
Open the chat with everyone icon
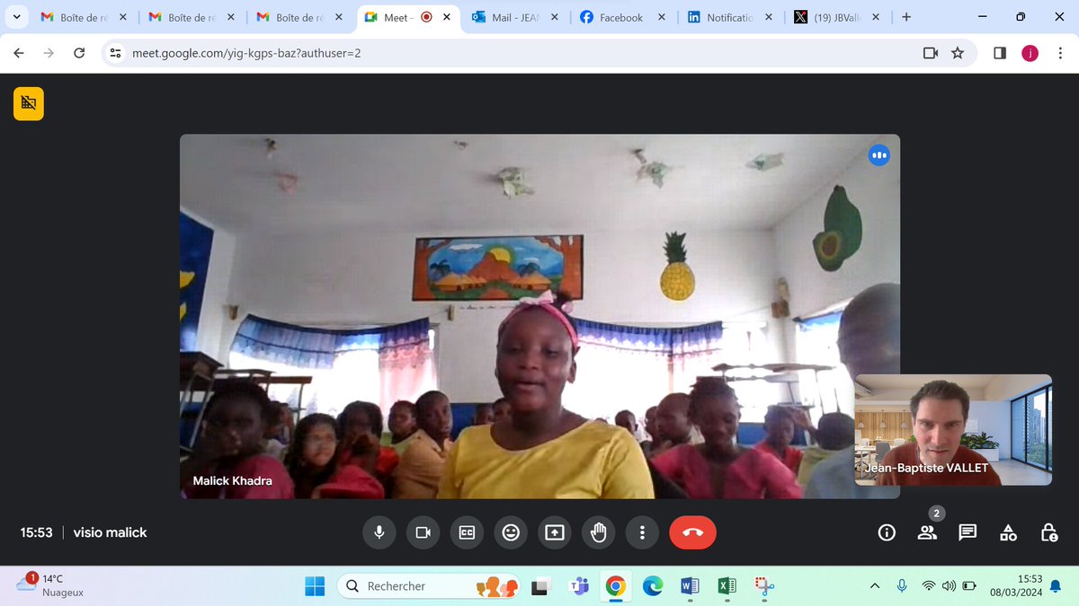click(968, 532)
